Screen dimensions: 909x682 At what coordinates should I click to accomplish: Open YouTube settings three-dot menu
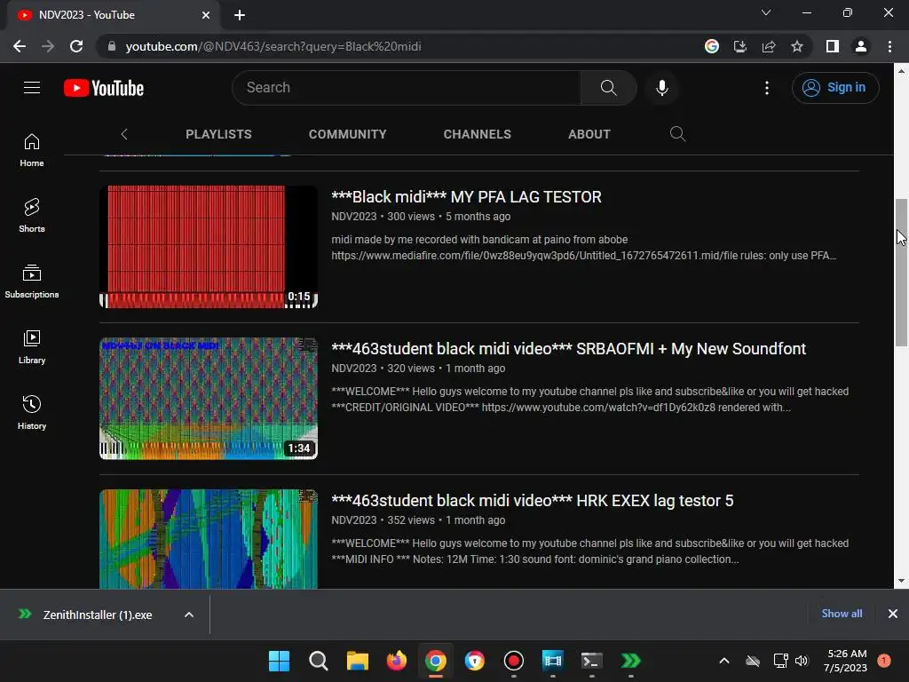pyautogui.click(x=766, y=88)
